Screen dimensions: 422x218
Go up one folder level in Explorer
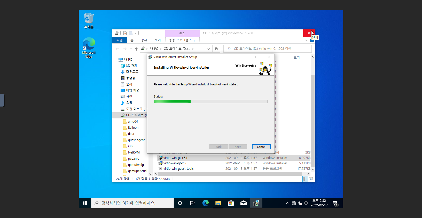[x=136, y=49]
